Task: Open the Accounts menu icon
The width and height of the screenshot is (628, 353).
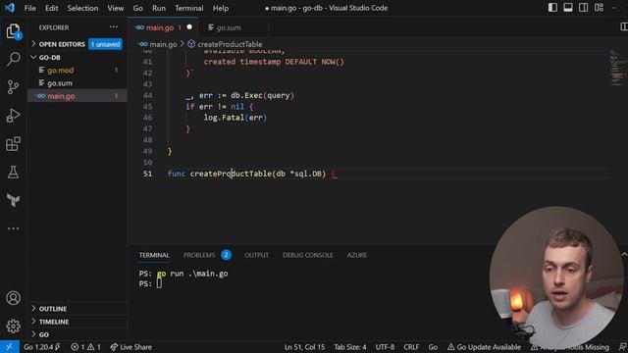Action: [13, 298]
